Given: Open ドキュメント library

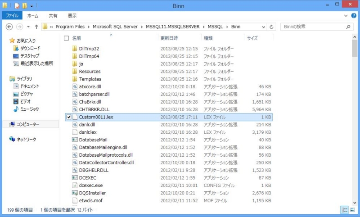Looking at the screenshot, I should point(30,86).
